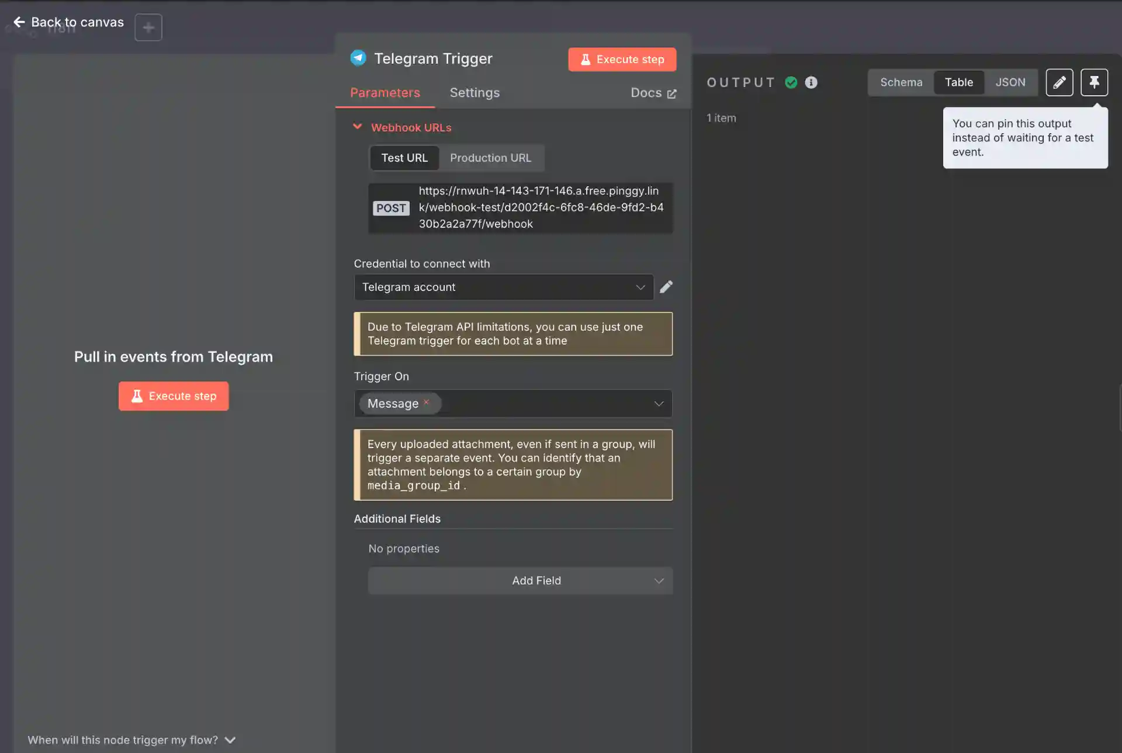Select the Test URL toggle
This screenshot has width=1122, height=753.
404,158
